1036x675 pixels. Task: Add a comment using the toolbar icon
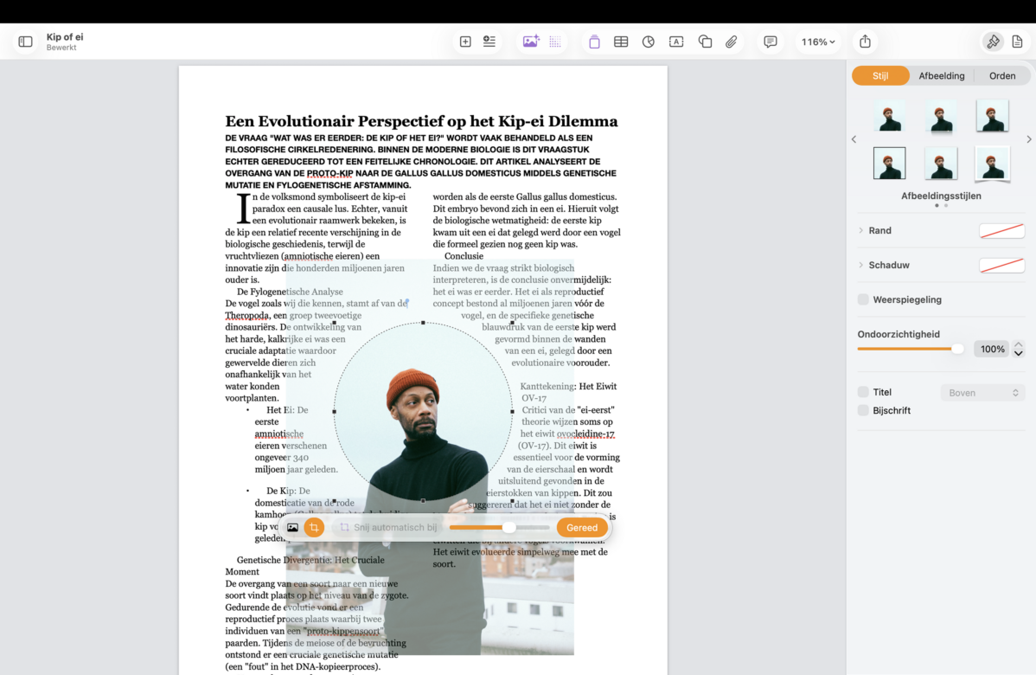click(771, 42)
